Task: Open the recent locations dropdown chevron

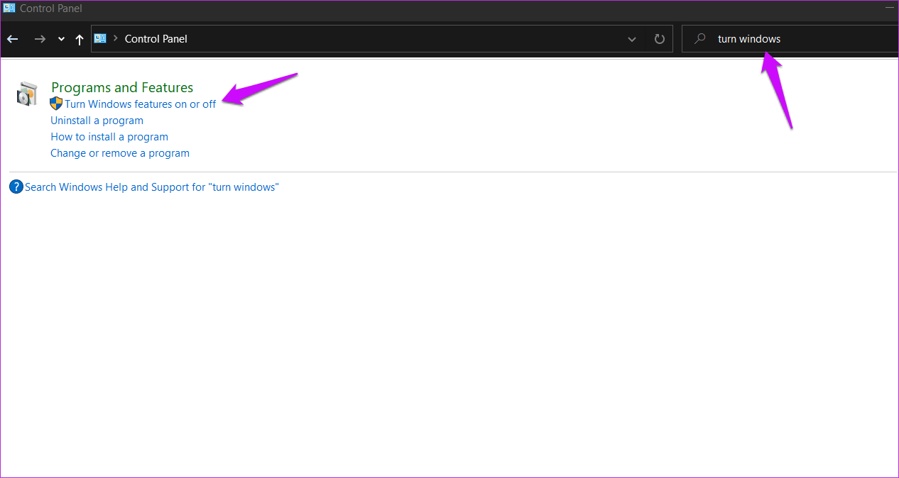Action: click(61, 39)
